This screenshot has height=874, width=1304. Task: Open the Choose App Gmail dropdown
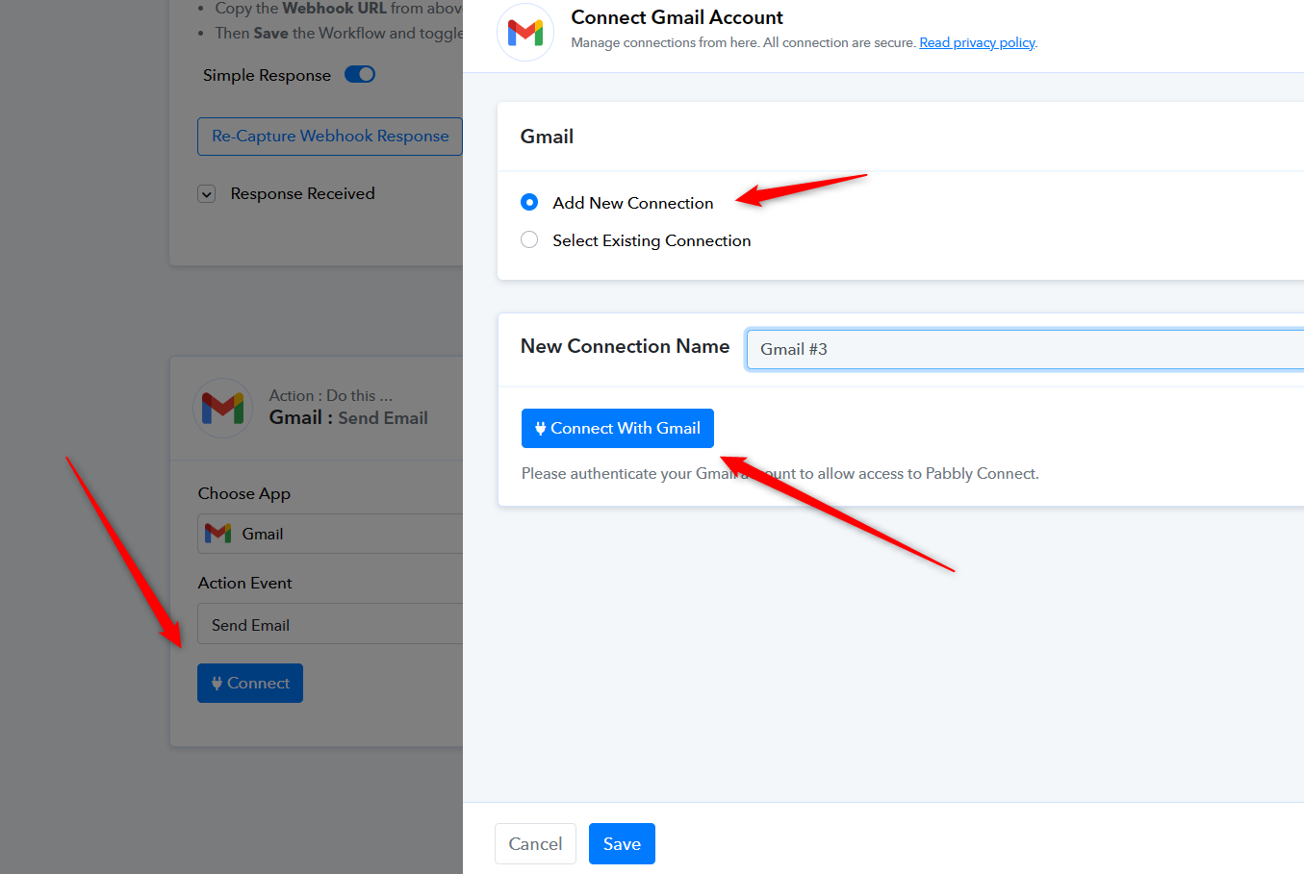[x=330, y=534]
